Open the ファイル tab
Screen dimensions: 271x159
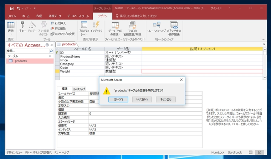[12, 16]
